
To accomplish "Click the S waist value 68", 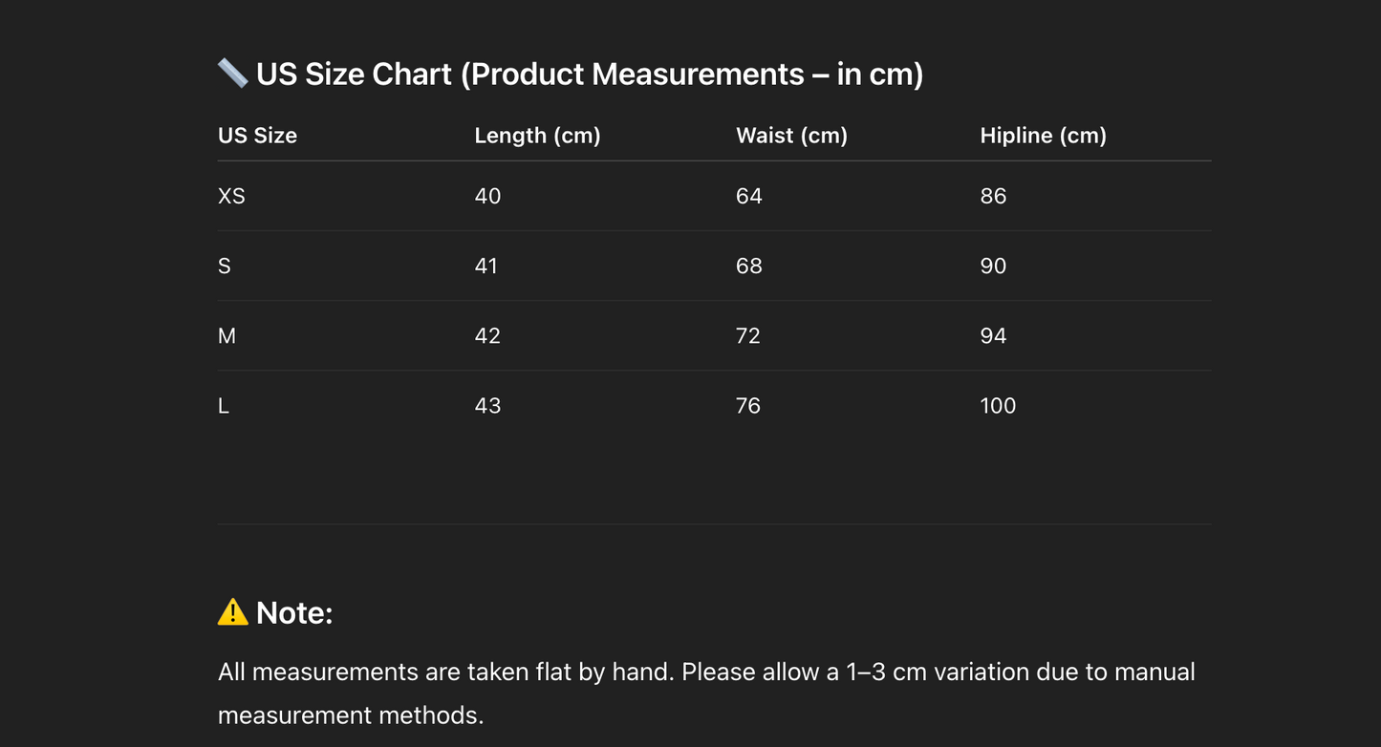I will coord(748,266).
